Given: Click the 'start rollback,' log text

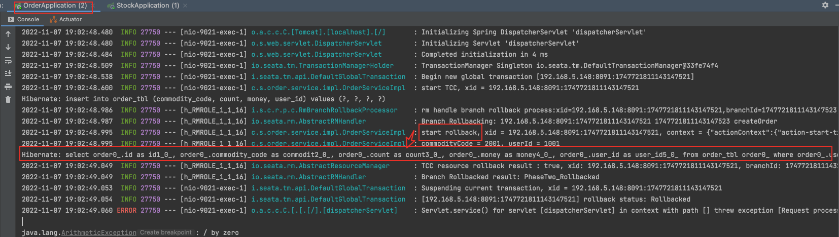Looking at the screenshot, I should coord(450,132).
